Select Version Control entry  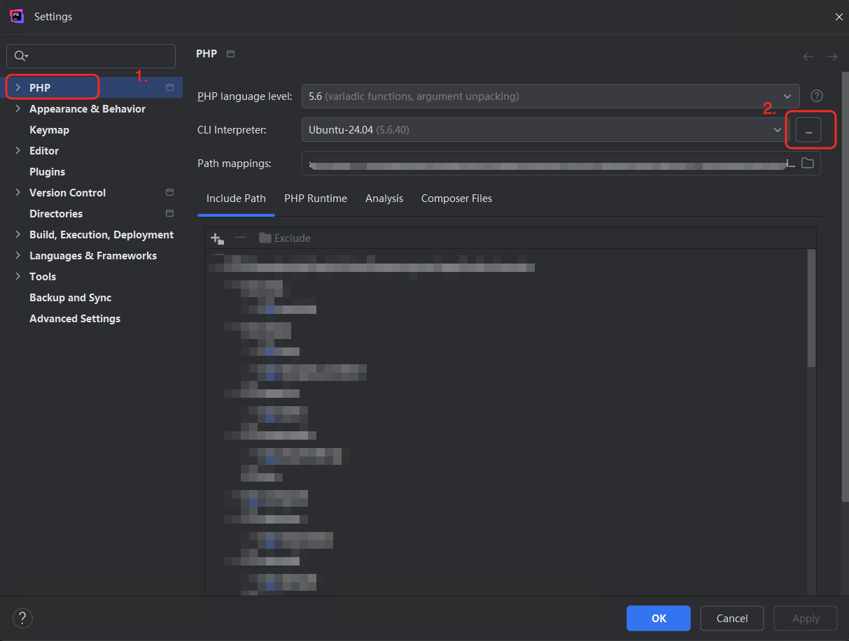(67, 193)
